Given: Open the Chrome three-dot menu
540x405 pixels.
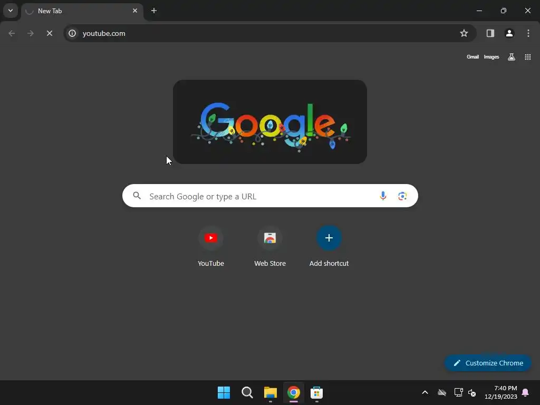Looking at the screenshot, I should click(528, 33).
